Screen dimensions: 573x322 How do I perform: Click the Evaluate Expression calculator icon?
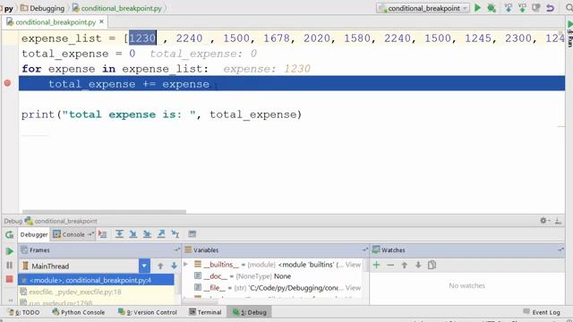pos(192,234)
